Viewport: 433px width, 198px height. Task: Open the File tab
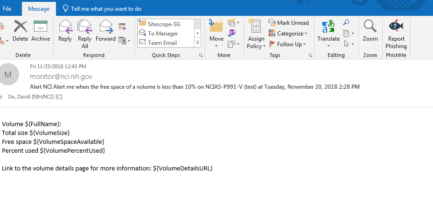(7, 9)
